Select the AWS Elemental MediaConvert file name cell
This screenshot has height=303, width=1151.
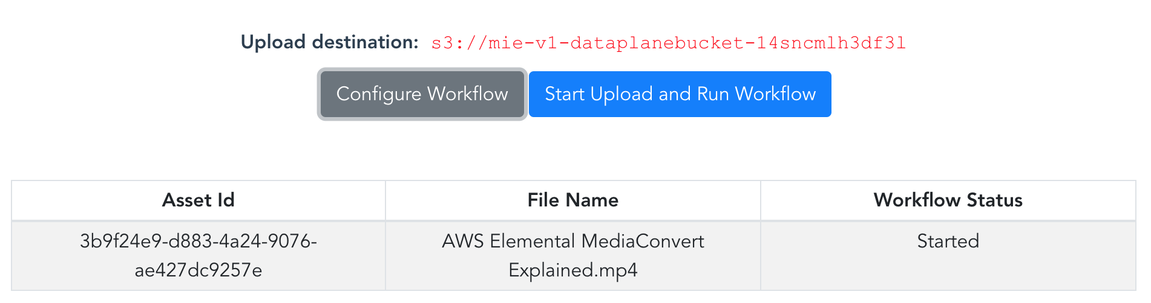(x=573, y=256)
